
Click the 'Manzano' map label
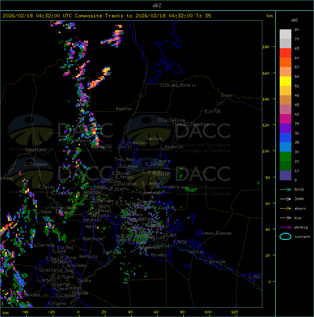[32, 294]
